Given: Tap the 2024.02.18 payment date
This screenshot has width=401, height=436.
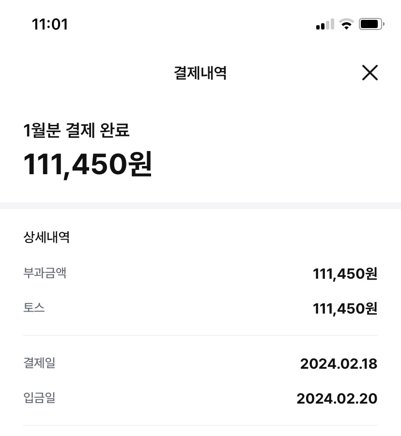Looking at the screenshot, I should pyautogui.click(x=339, y=364).
